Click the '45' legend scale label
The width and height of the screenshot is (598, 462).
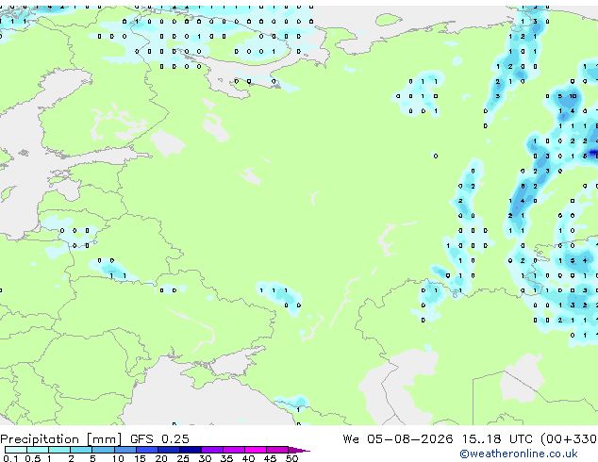point(270,458)
